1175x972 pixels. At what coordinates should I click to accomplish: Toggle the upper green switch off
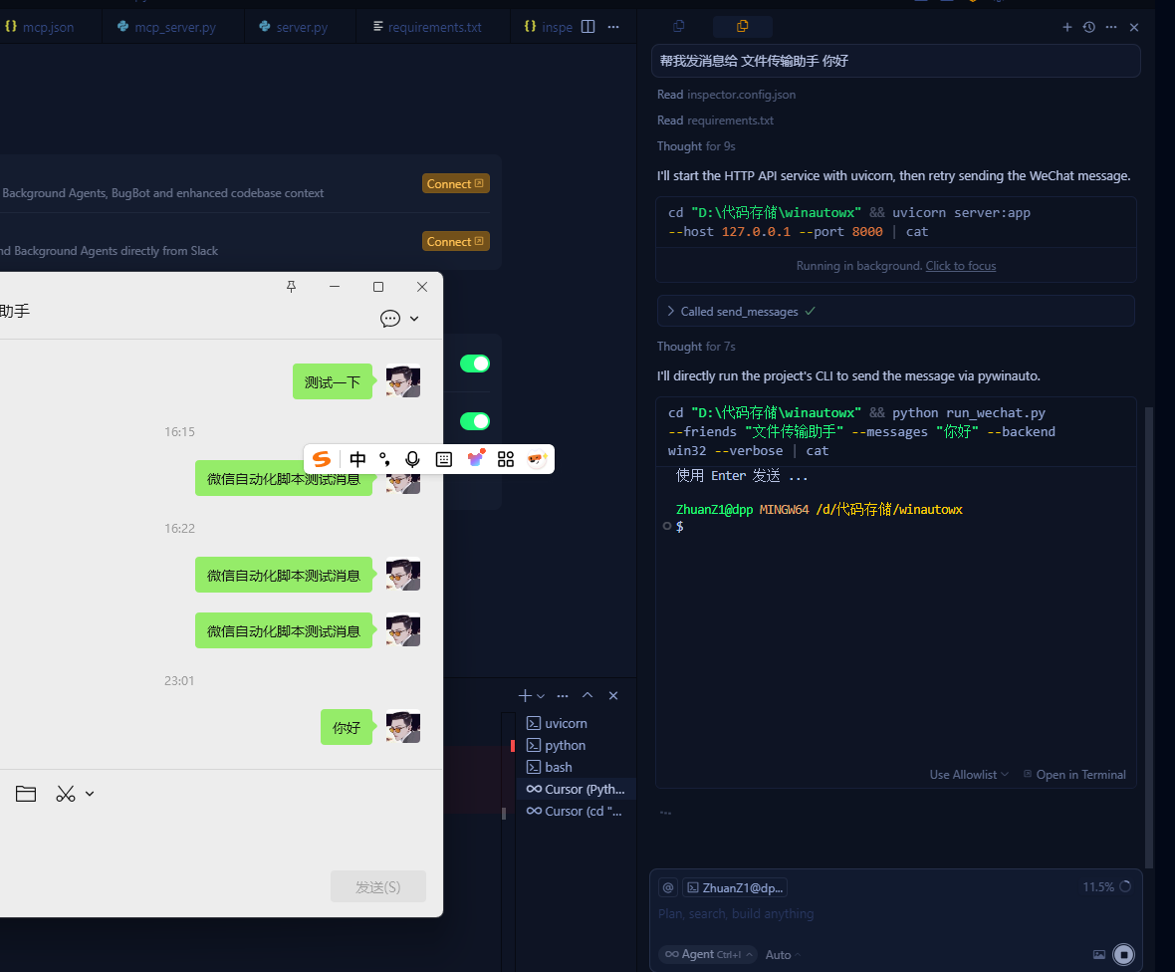474,364
